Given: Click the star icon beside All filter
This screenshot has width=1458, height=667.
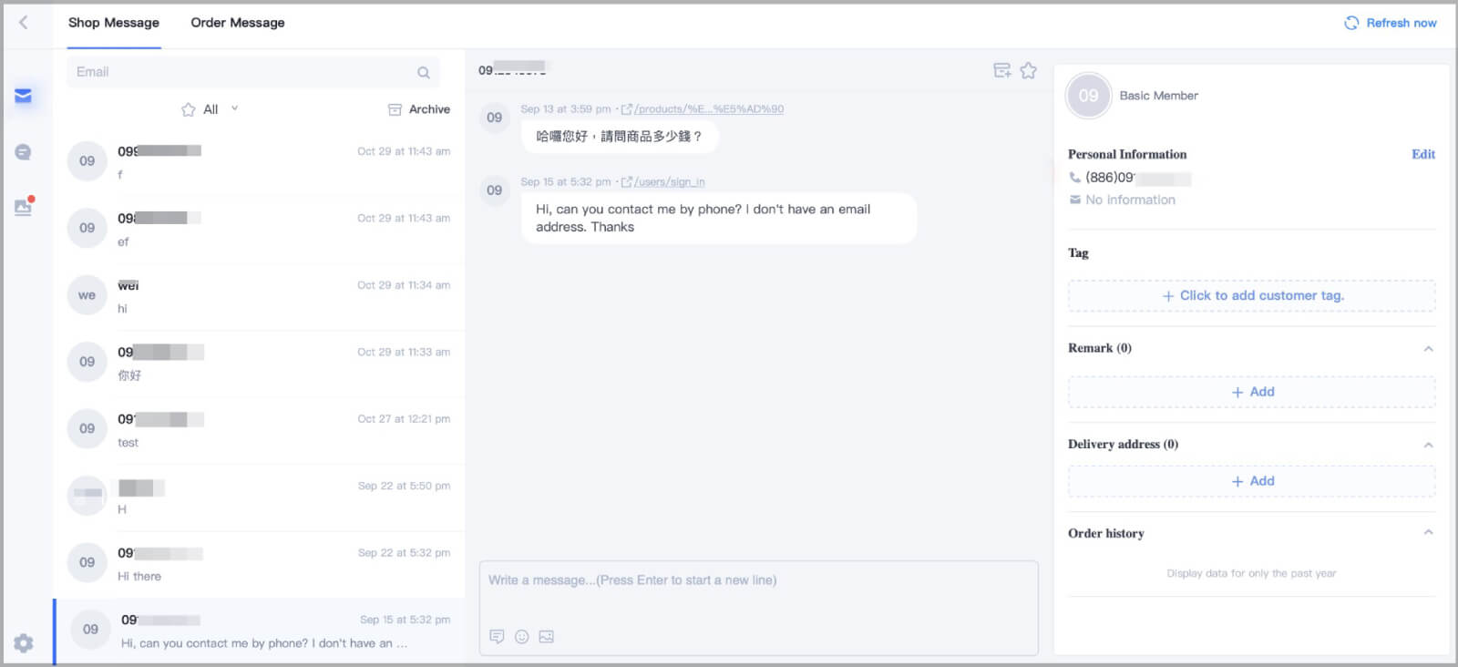Looking at the screenshot, I should (189, 109).
